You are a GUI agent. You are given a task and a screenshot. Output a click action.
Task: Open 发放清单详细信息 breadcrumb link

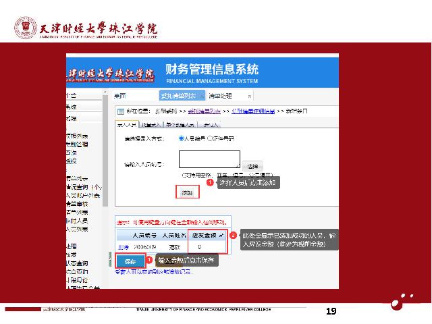(253, 111)
